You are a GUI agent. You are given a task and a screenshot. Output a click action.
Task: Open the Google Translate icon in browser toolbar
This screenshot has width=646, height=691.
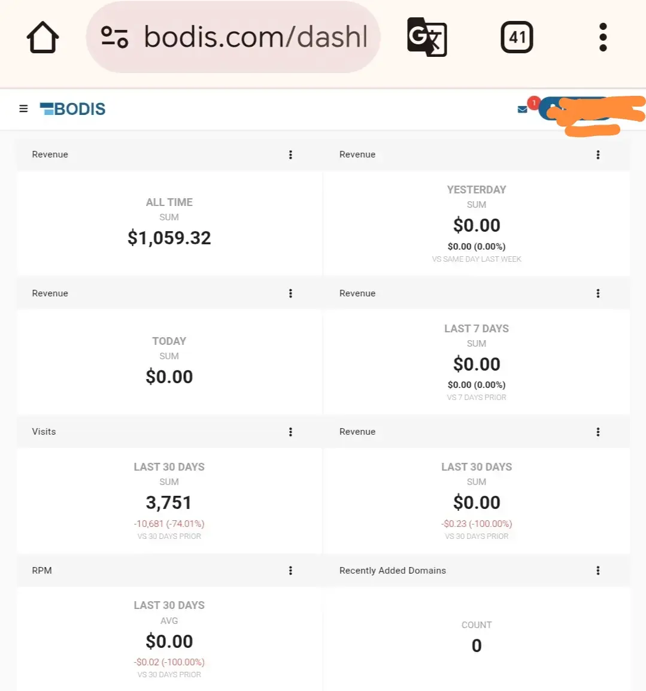pyautogui.click(x=426, y=37)
